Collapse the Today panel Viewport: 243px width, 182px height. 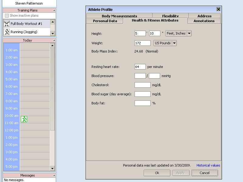coord(54,40)
